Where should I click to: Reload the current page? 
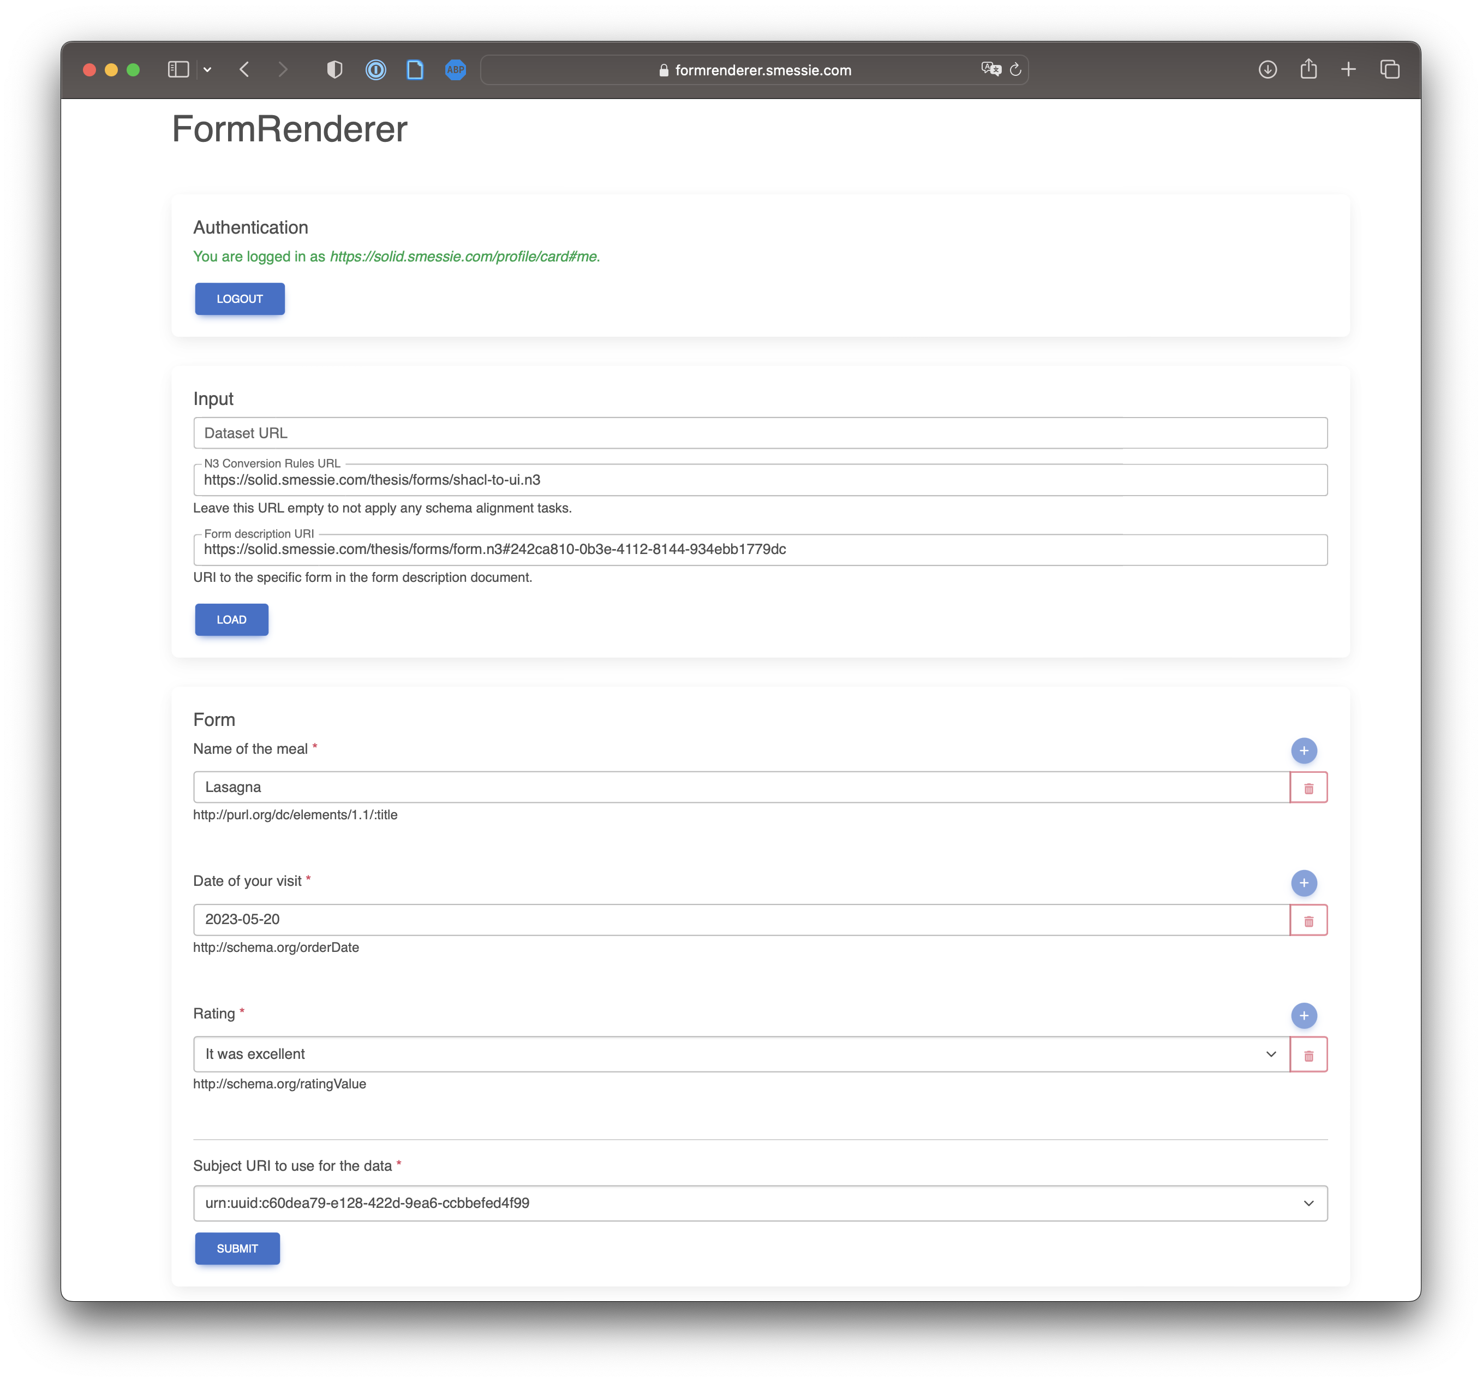click(x=1014, y=69)
